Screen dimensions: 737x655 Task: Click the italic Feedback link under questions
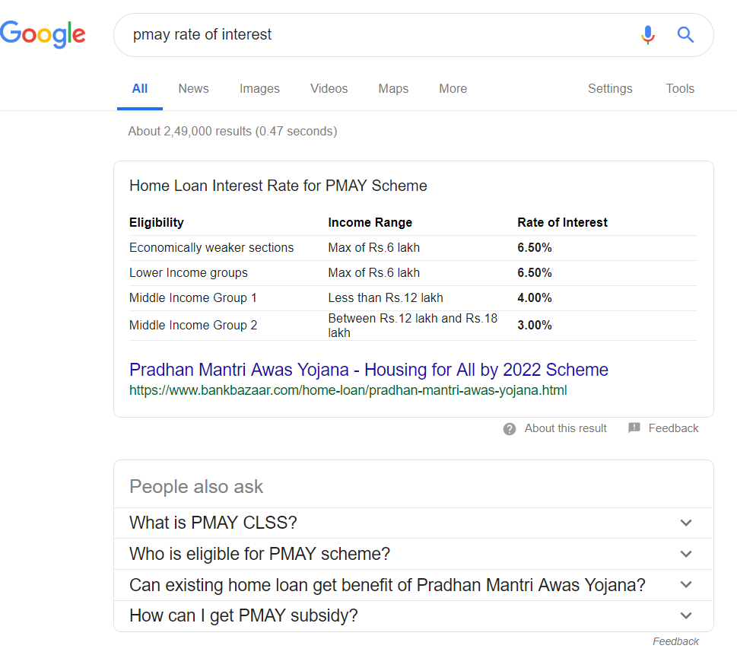tap(675, 641)
